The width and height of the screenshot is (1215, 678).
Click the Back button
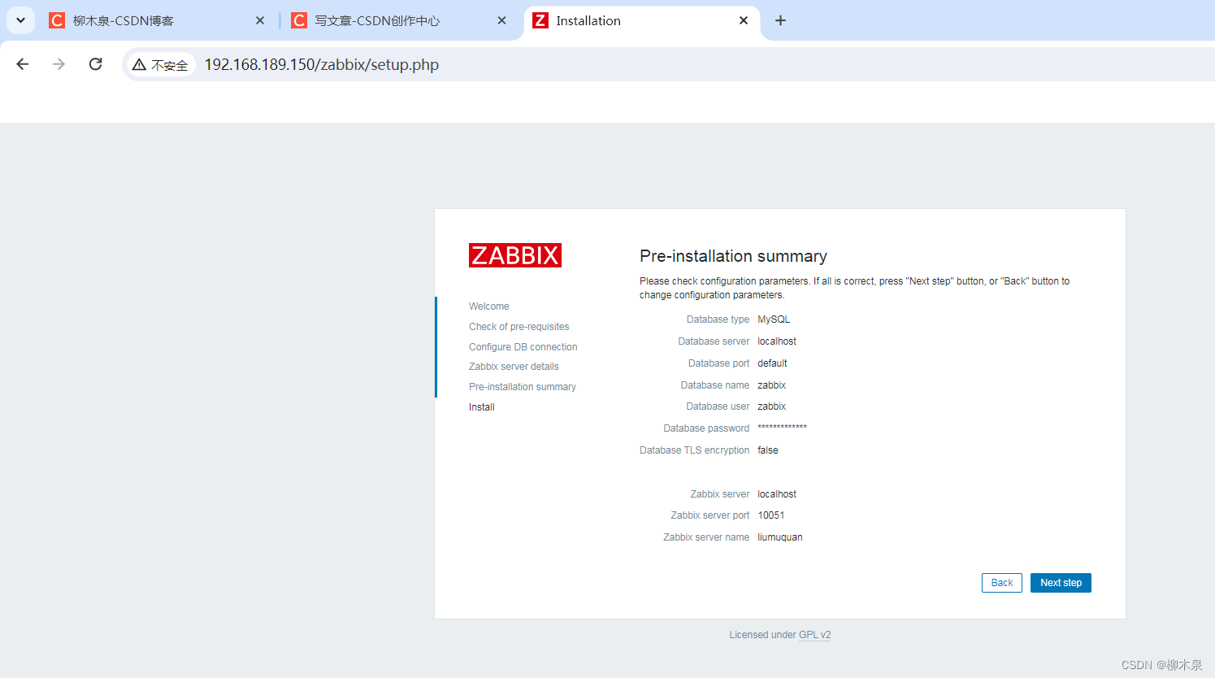tap(1002, 583)
